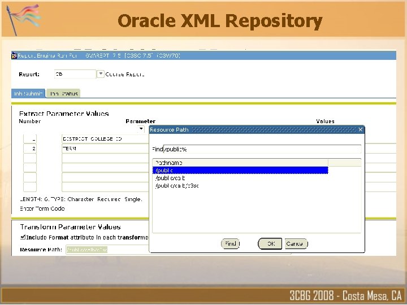The image size is (407, 305).
Task: Click parameter number 2 cell
Action: point(30,149)
